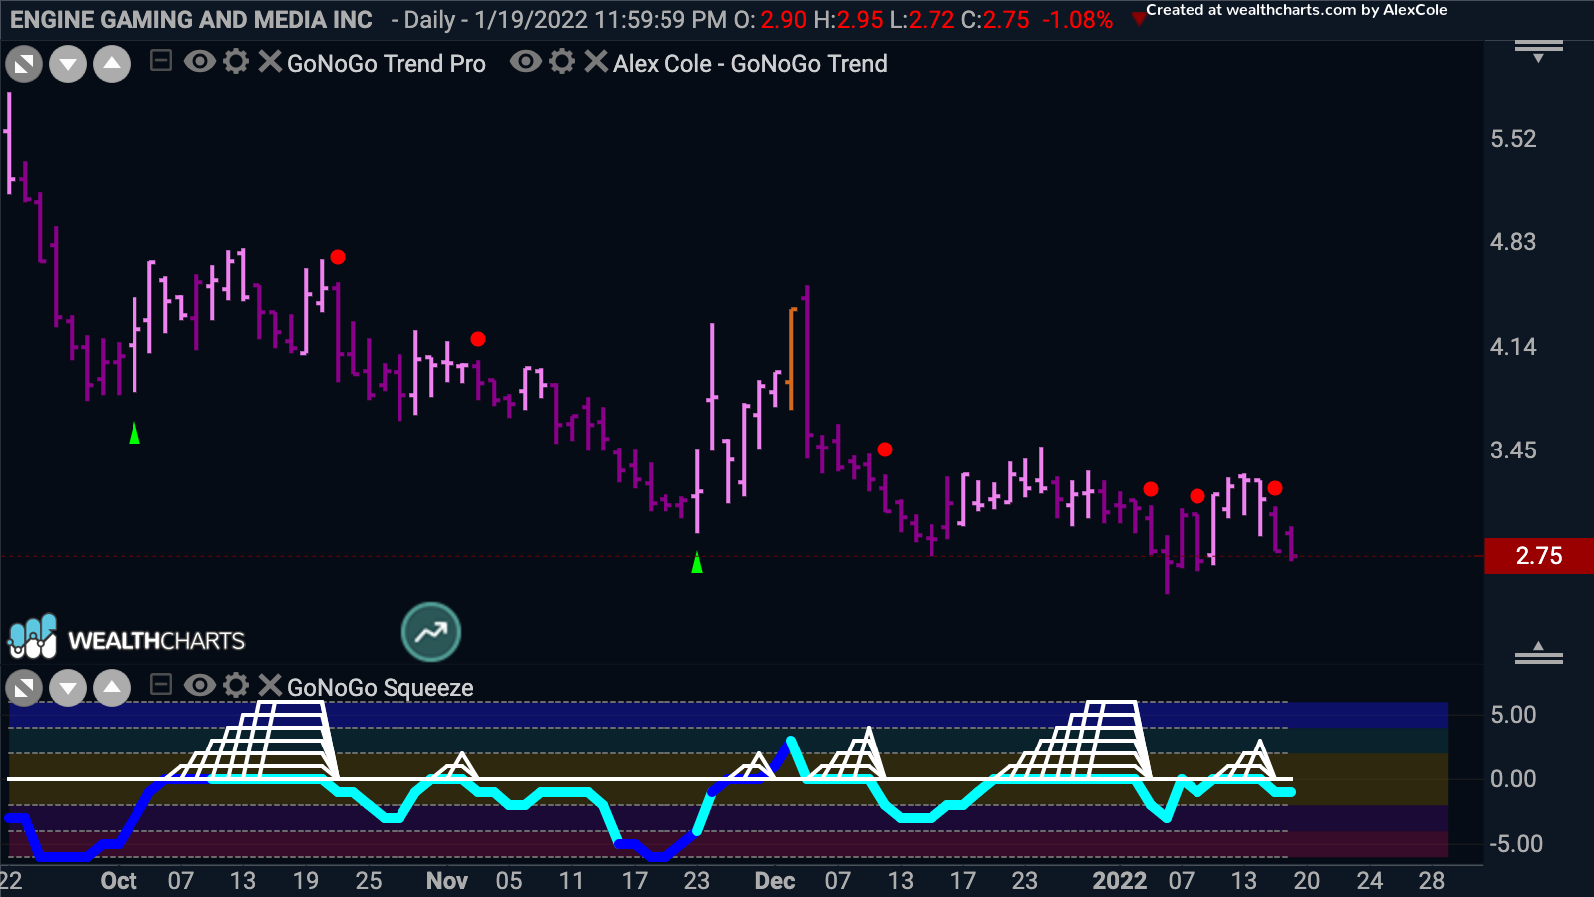Click the -1.08% change value
This screenshot has width=1594, height=897.
coord(1077,20)
